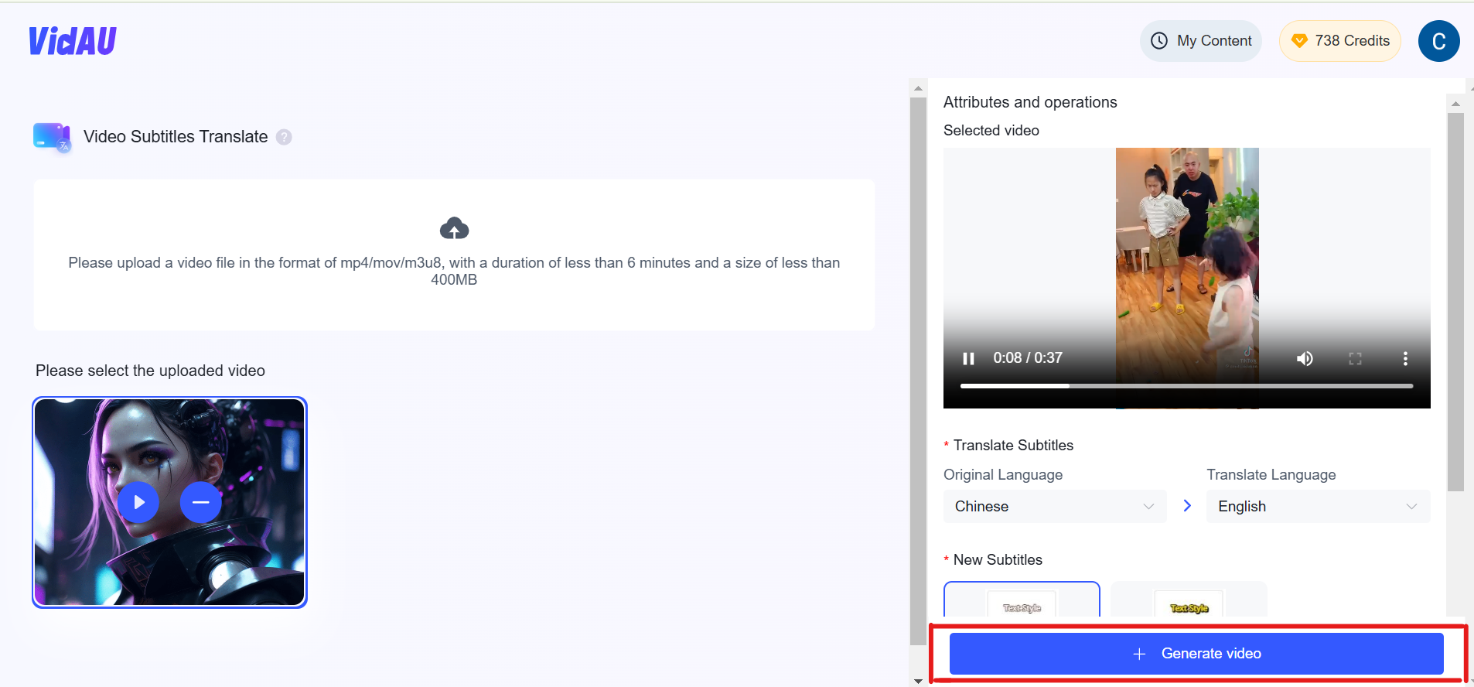Click the main page scrollbar up arrow

coord(918,87)
